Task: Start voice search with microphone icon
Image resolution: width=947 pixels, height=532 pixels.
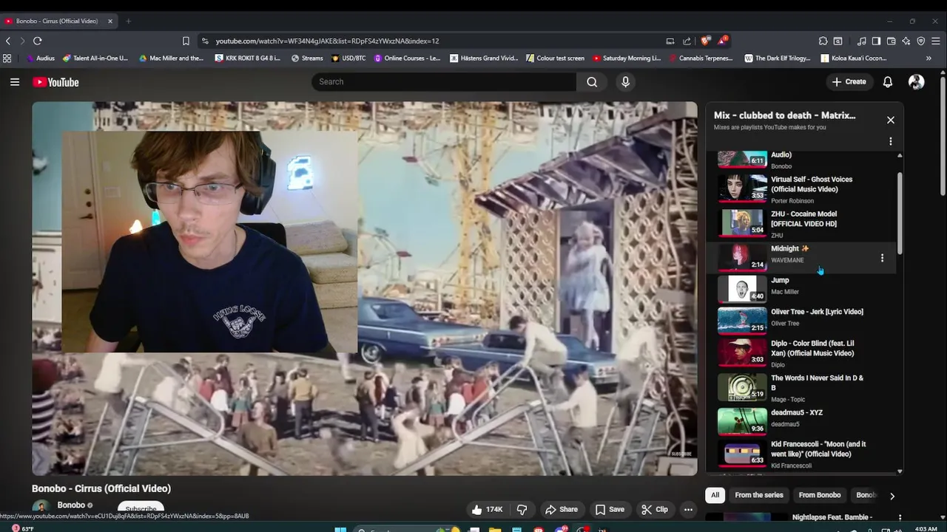Action: pos(625,82)
